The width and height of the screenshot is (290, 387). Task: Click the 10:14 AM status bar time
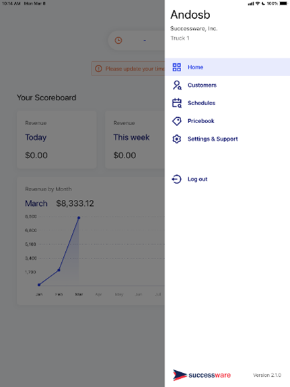point(11,3)
